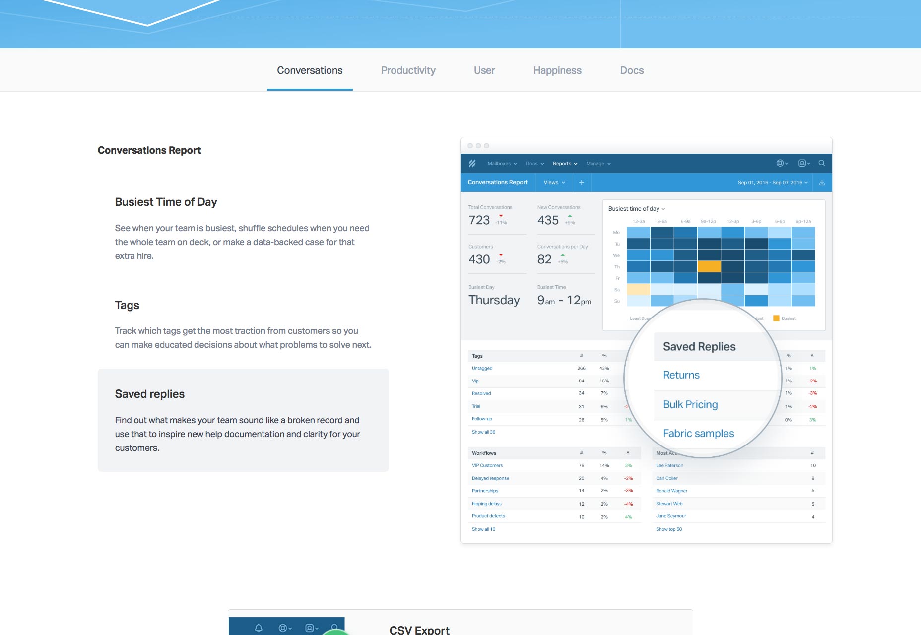Open the Partnerships workflow link
This screenshot has height=635, width=921.
coord(485,491)
